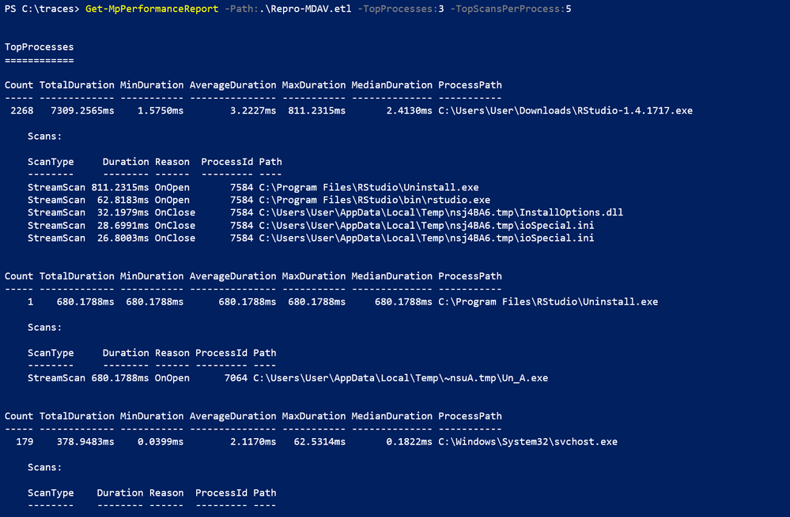The height and width of the screenshot is (517, 790).
Task: Click the svchost.exe process path
Action: coord(527,442)
